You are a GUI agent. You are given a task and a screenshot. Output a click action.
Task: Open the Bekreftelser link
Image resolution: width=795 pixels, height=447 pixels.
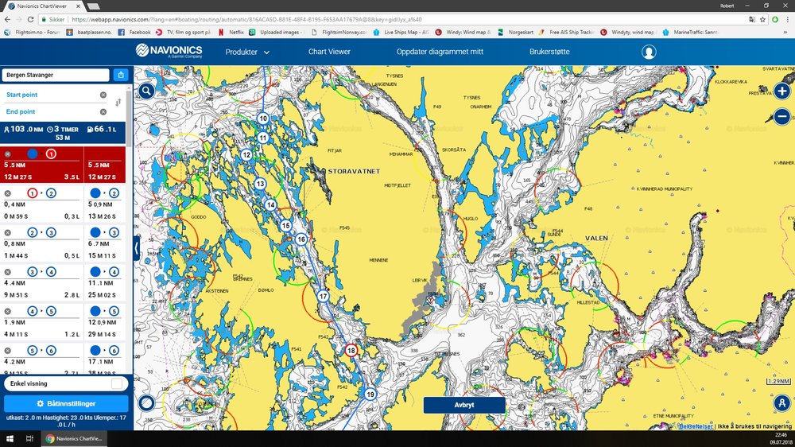pos(696,426)
